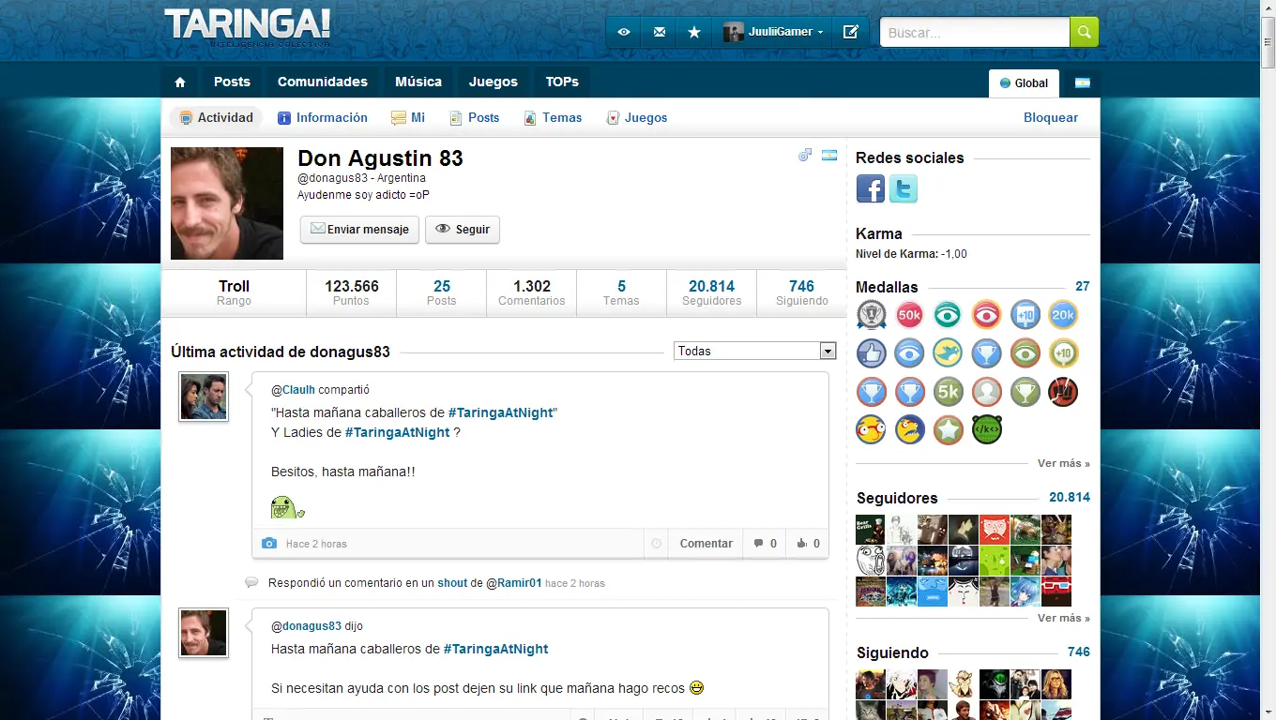
Task: Click the green dinosaur emoticon in the Claulh shout
Action: 287,507
